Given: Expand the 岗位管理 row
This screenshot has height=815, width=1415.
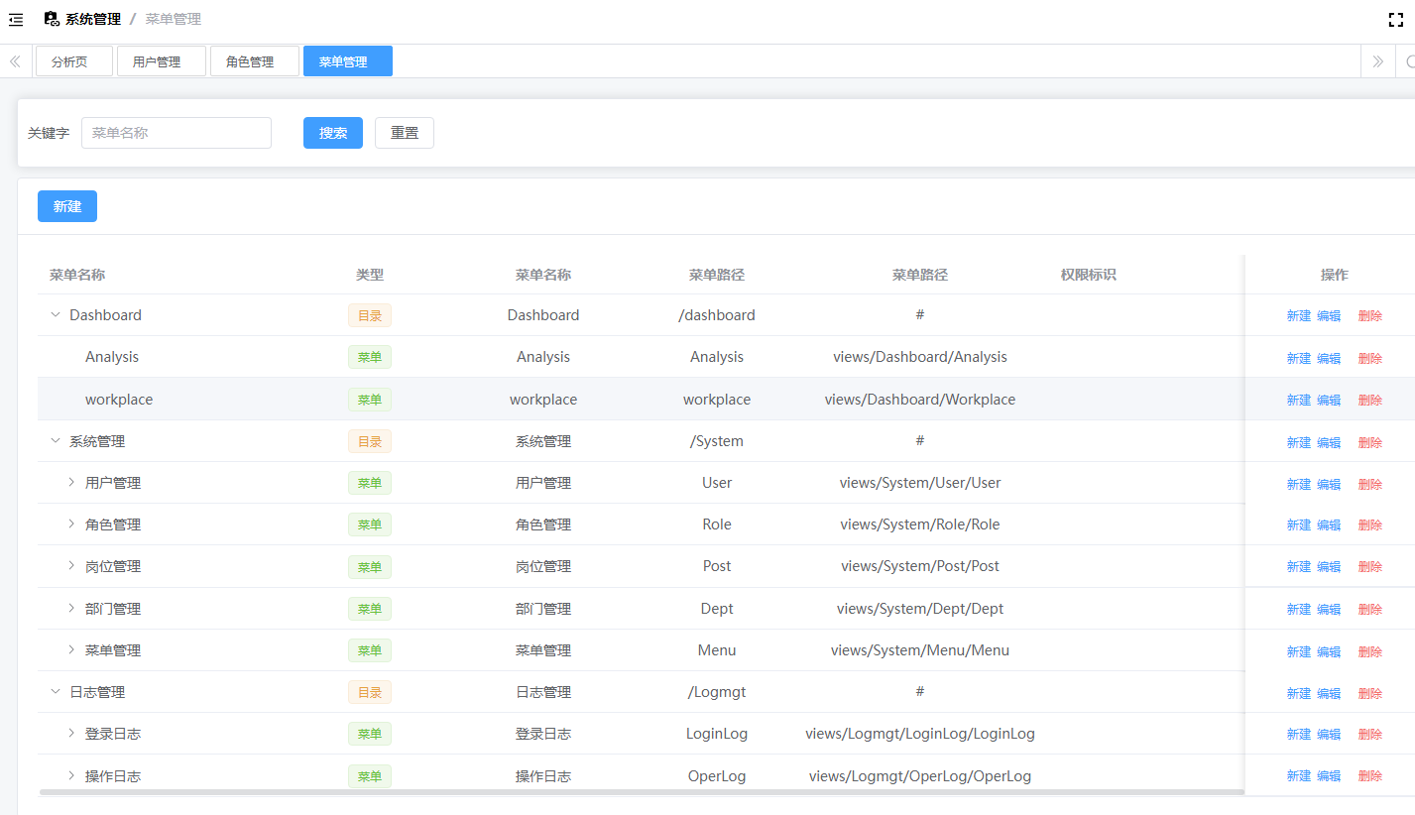Looking at the screenshot, I should tap(71, 565).
